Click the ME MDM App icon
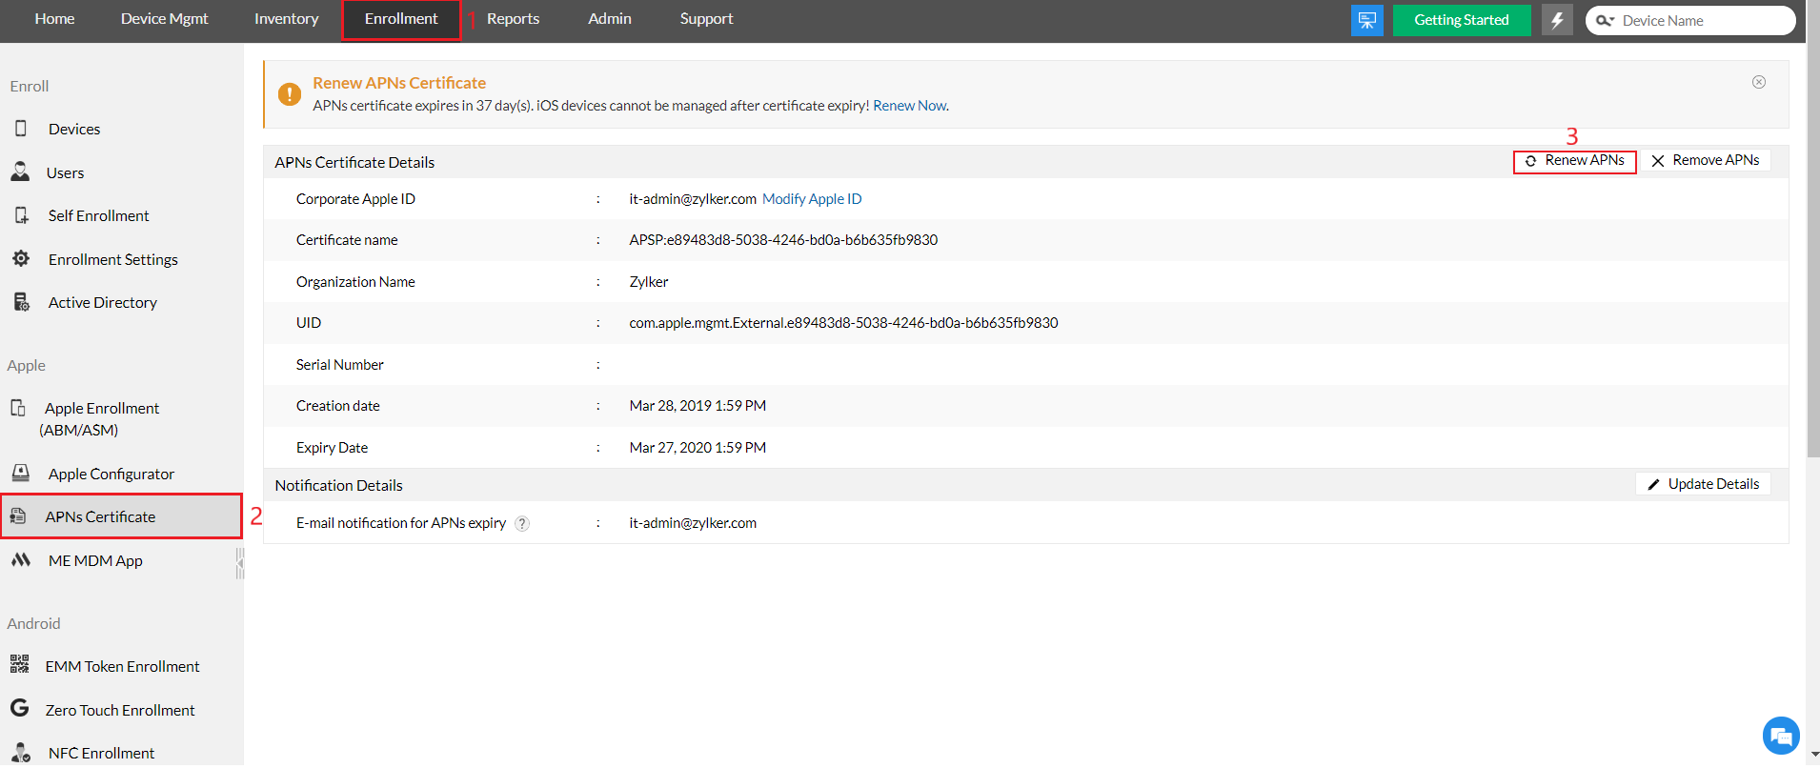 click(21, 560)
